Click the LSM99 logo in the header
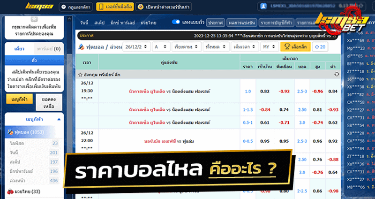The width and height of the screenshot is (375, 199). point(39,7)
